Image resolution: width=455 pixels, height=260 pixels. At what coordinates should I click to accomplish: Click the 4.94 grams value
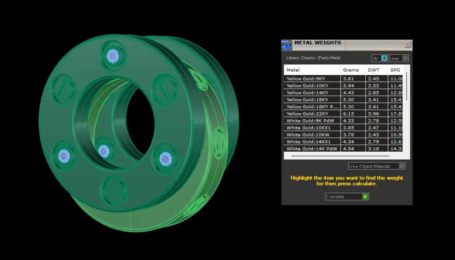coord(348,149)
